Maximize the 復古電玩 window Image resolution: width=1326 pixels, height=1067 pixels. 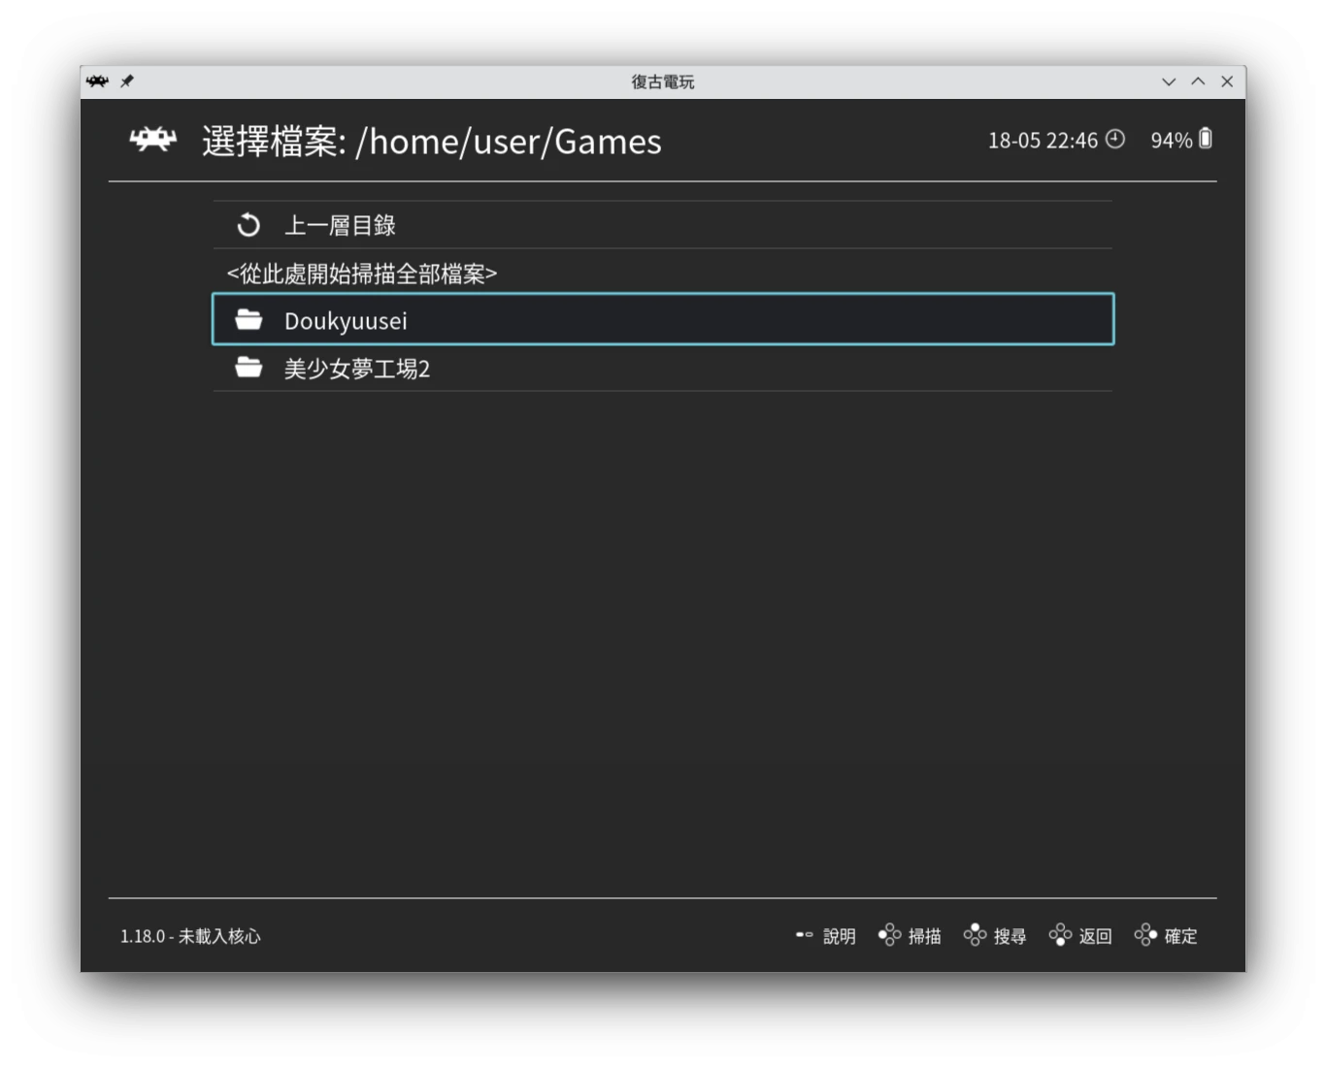[1198, 81]
